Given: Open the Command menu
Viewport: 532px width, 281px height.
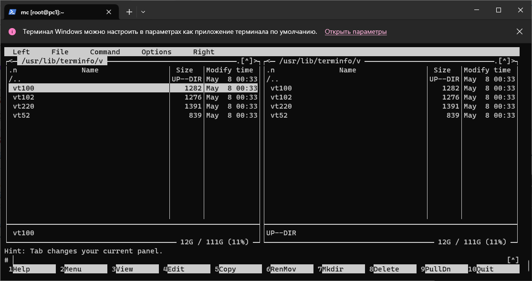Looking at the screenshot, I should click(105, 52).
